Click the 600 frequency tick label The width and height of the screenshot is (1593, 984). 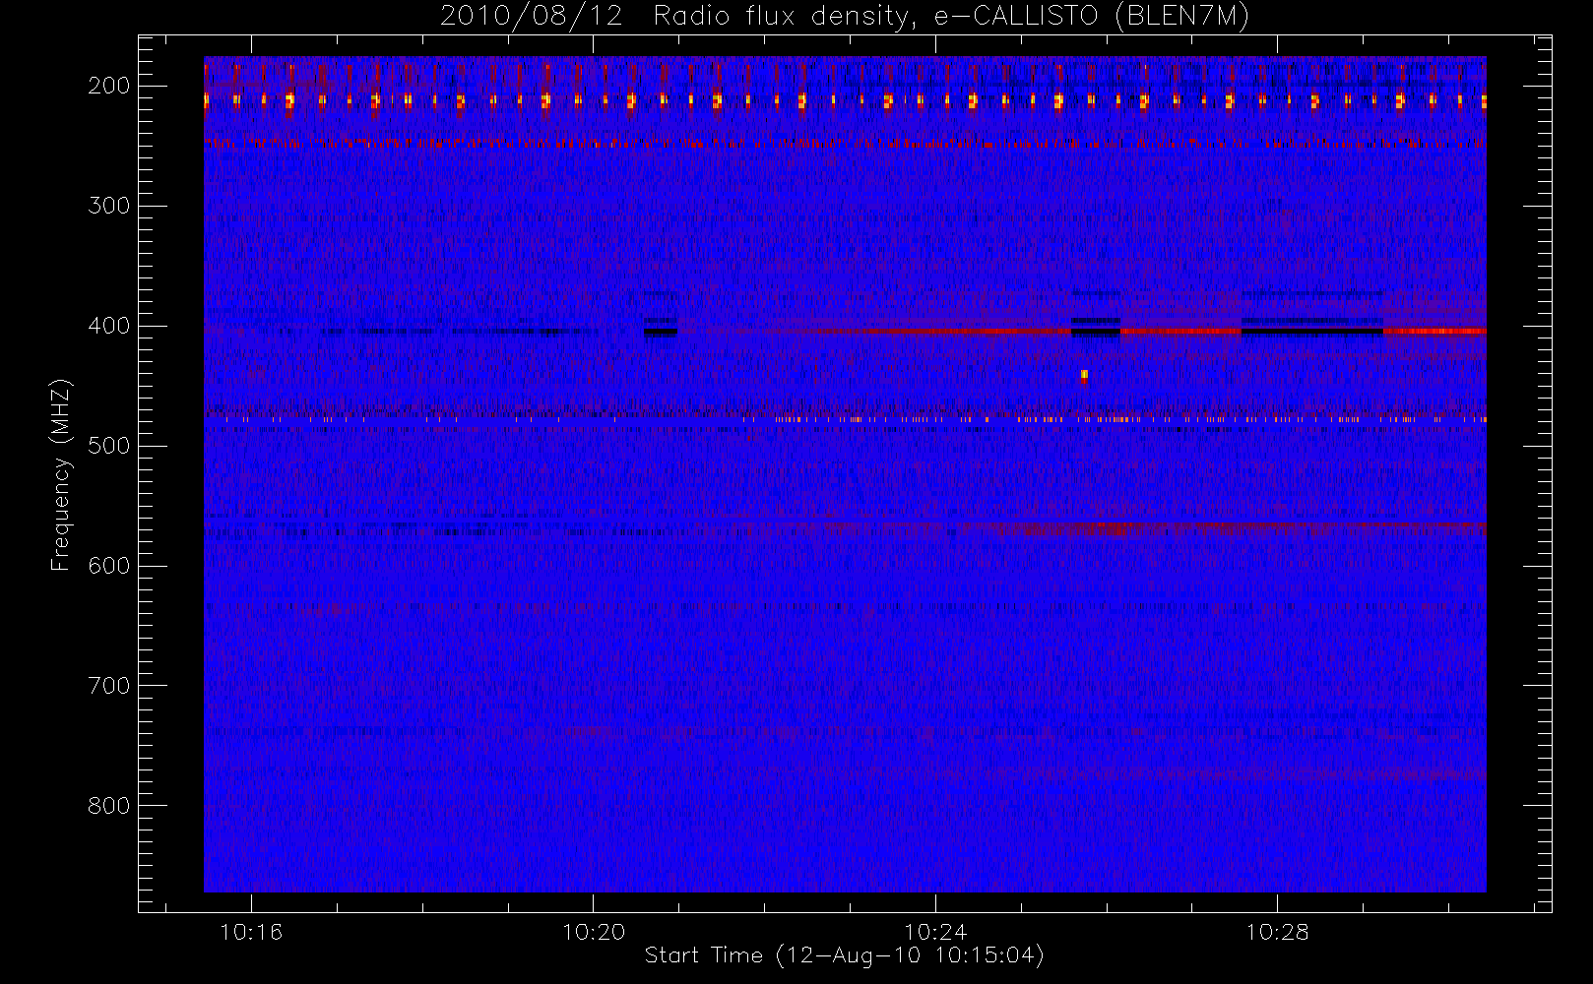point(108,566)
